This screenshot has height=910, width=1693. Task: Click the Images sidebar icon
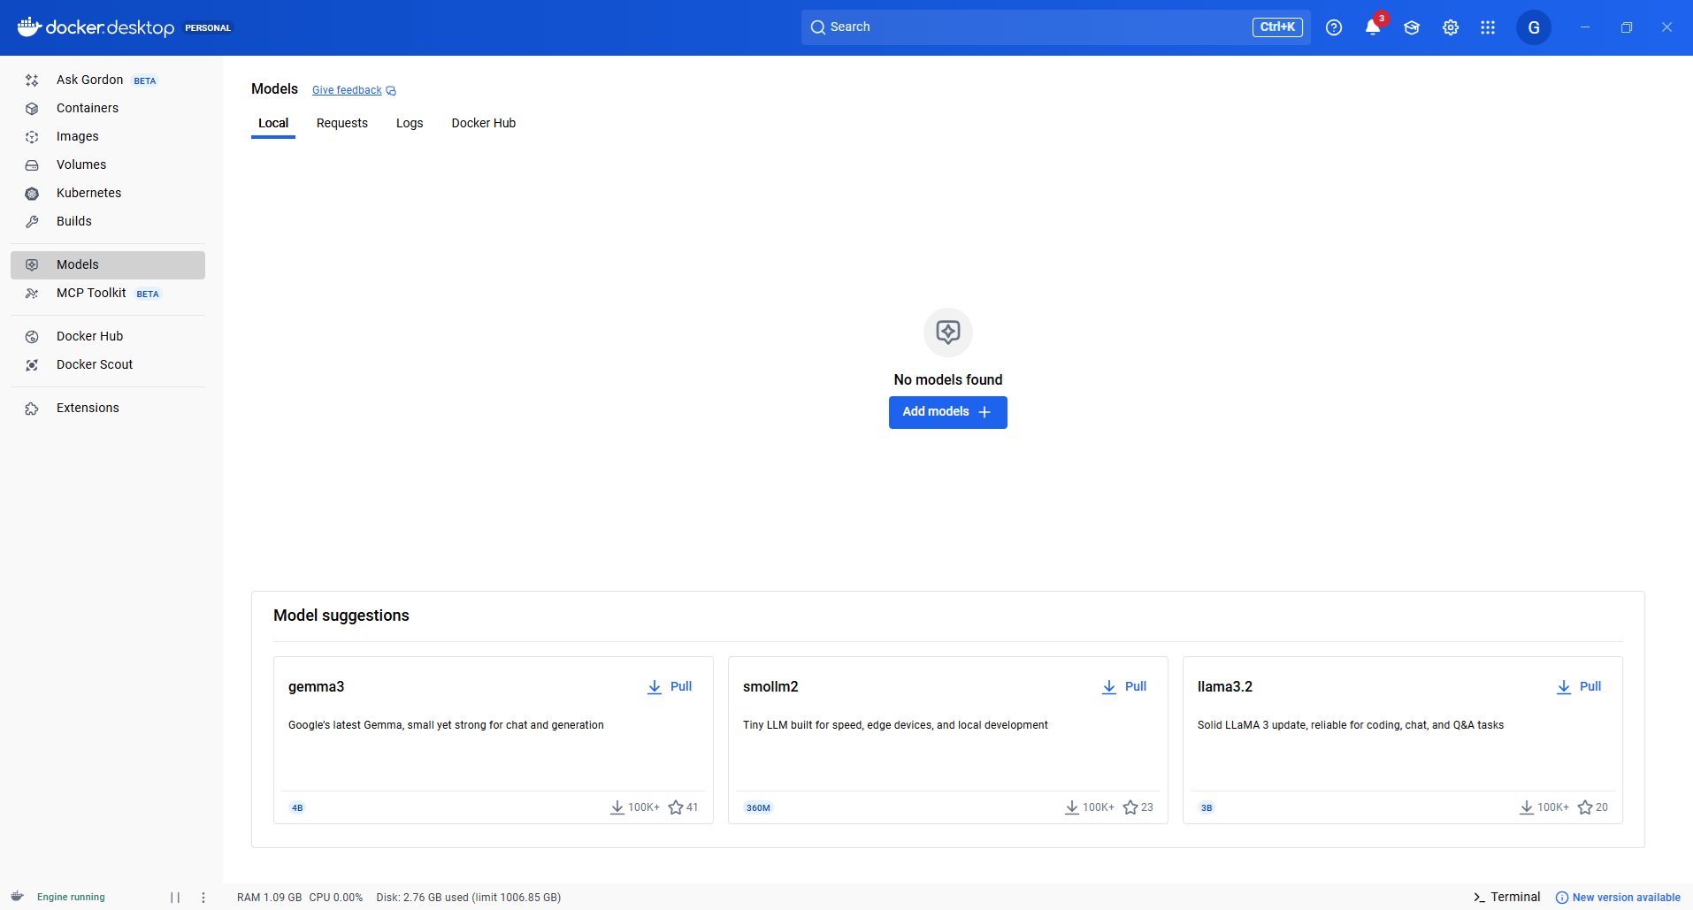pos(32,137)
